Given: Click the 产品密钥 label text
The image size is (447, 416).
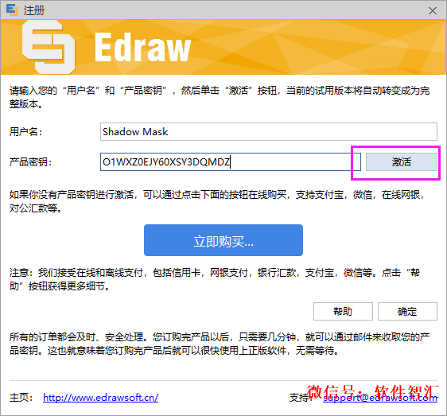Looking at the screenshot, I should (30, 162).
